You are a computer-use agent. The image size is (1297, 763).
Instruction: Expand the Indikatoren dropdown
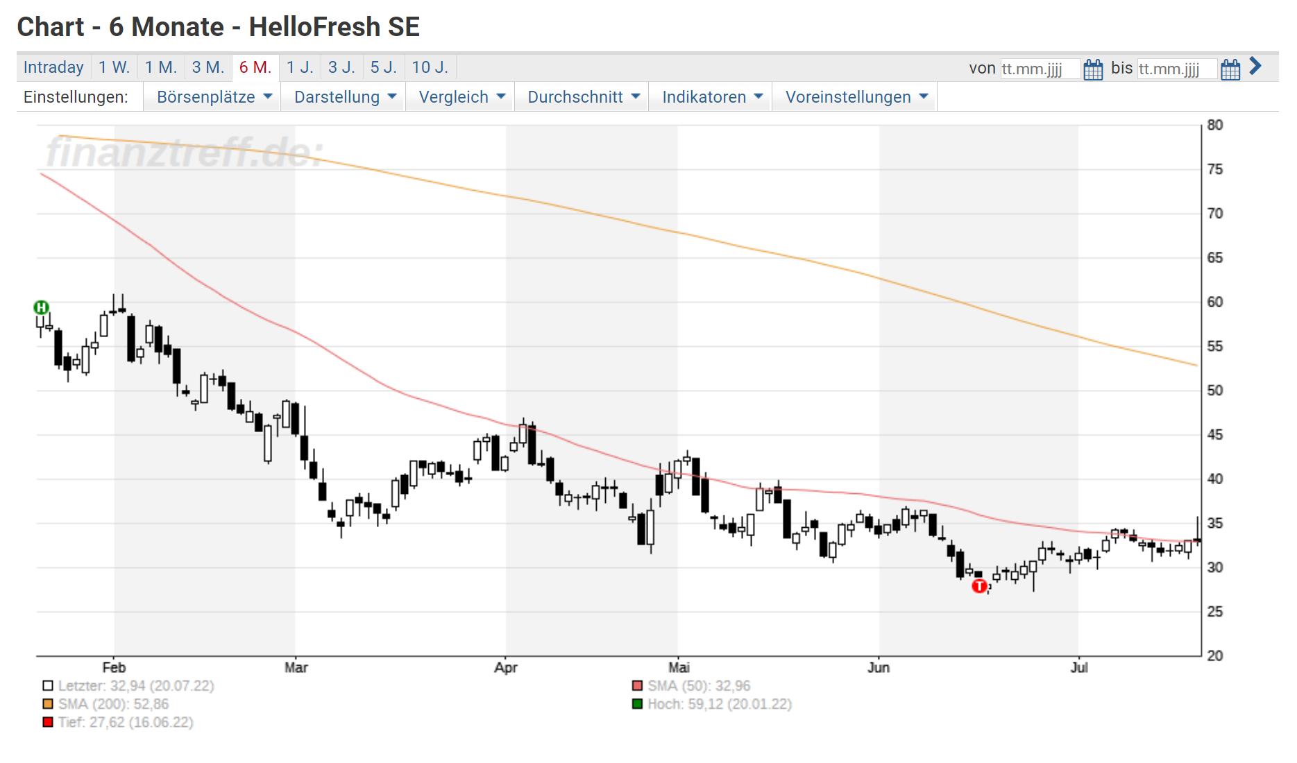(712, 97)
